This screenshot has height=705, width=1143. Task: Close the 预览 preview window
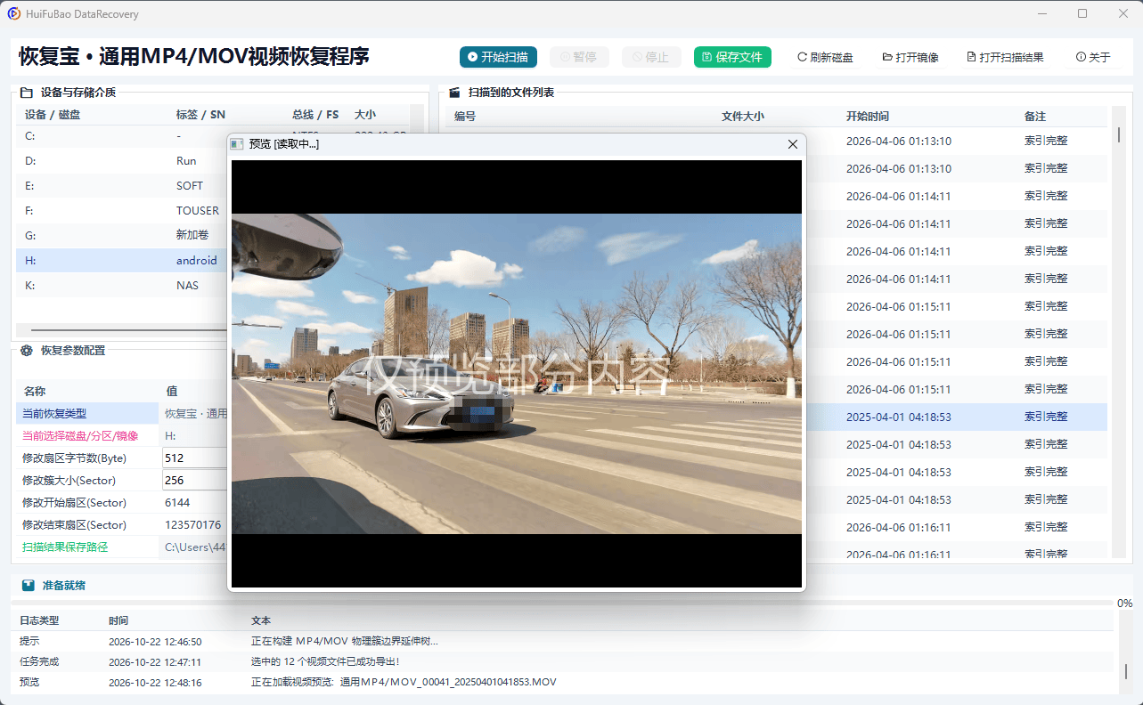coord(793,144)
